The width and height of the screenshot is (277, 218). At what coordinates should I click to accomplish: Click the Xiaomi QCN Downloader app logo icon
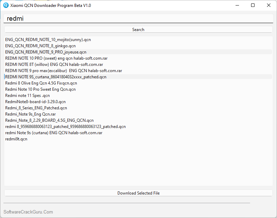coord(7,5)
